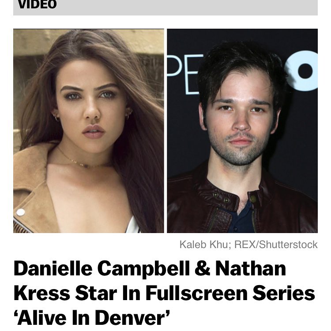The width and height of the screenshot is (331, 331).
Task: Click the word Star in the headline
Action: pos(96,293)
